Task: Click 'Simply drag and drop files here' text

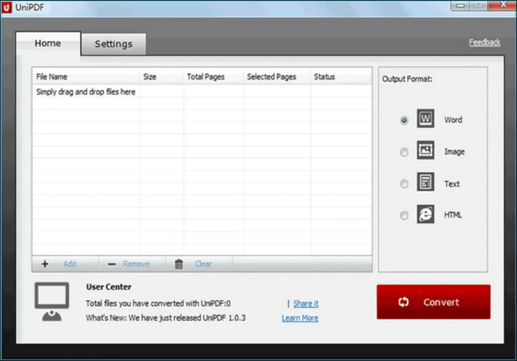Action: pos(86,92)
